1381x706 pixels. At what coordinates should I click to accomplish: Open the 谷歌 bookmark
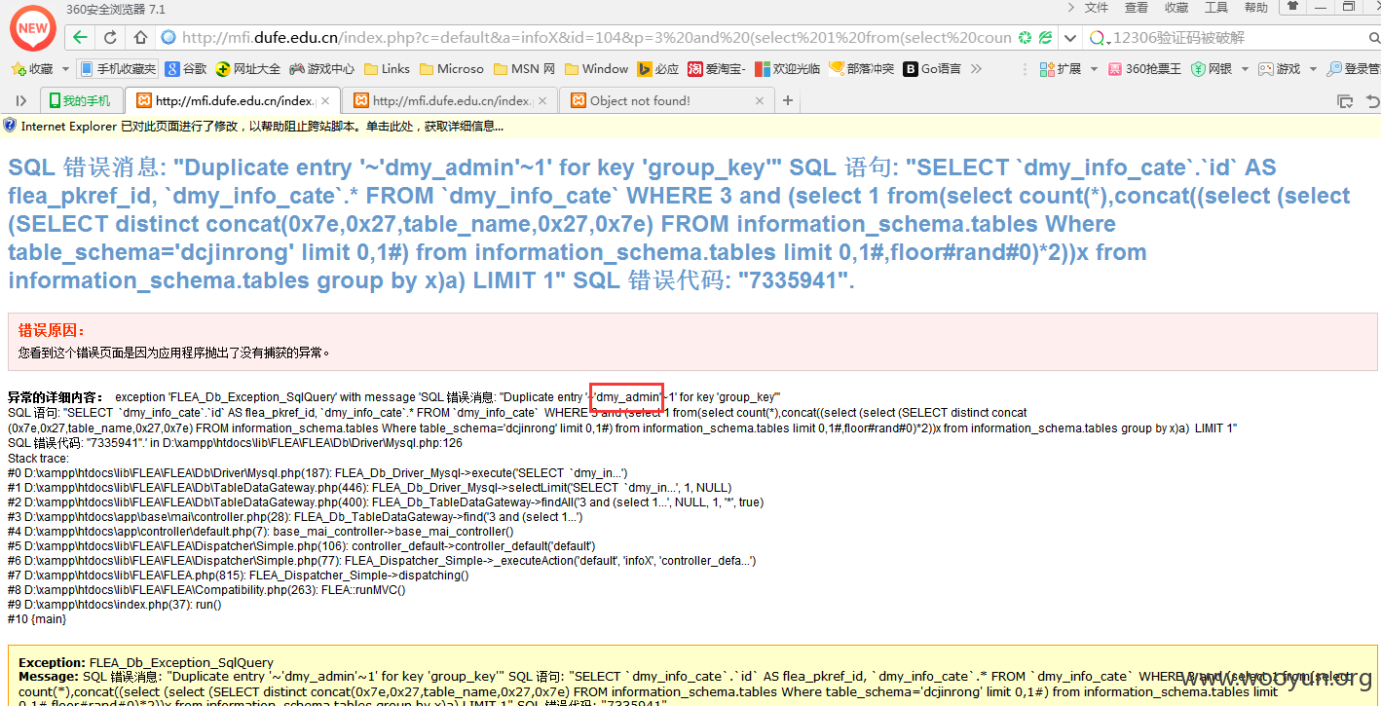pos(186,69)
